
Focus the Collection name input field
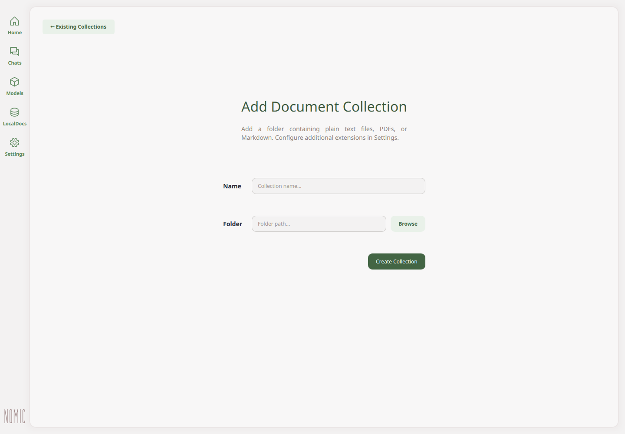[x=339, y=186]
